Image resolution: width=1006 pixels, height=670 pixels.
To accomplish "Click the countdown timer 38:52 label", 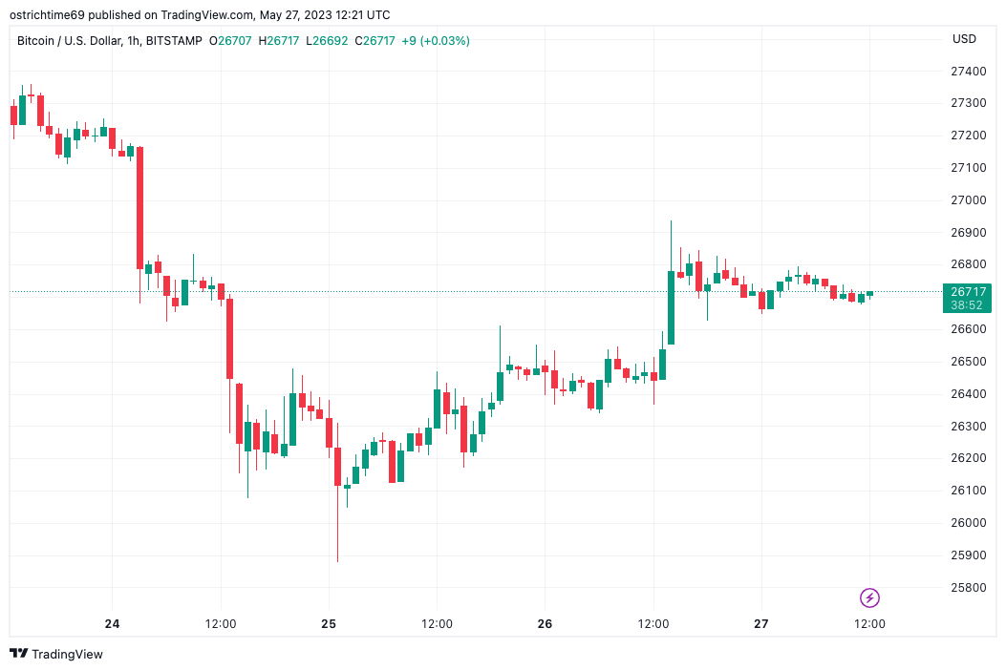I will point(967,305).
